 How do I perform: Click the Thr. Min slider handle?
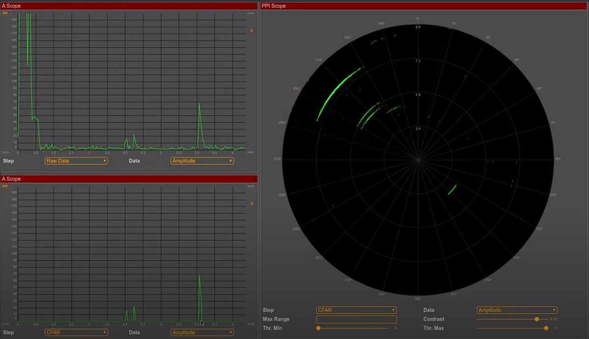click(318, 328)
